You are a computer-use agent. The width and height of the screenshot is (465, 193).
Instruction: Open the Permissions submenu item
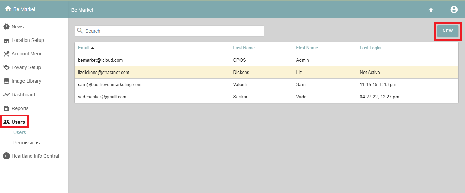pyautogui.click(x=26, y=143)
